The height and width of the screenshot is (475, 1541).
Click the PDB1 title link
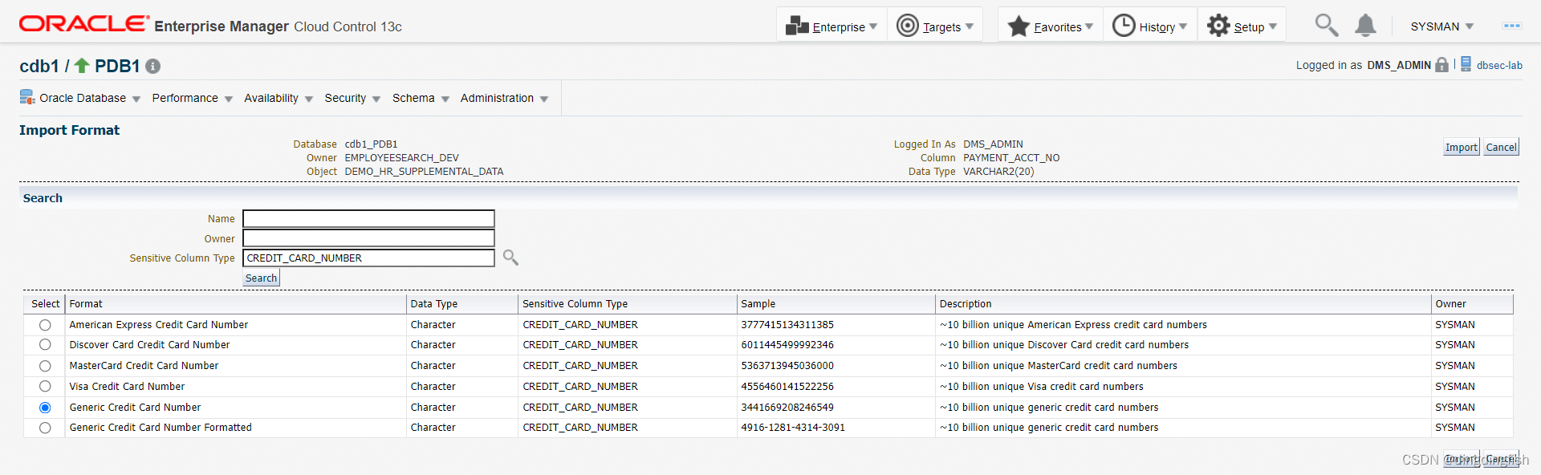tap(117, 66)
